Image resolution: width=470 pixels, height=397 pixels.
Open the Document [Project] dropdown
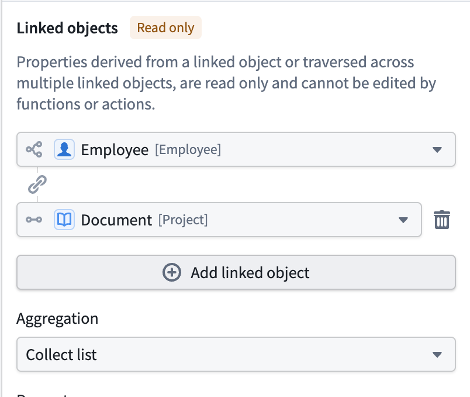pyautogui.click(x=219, y=220)
